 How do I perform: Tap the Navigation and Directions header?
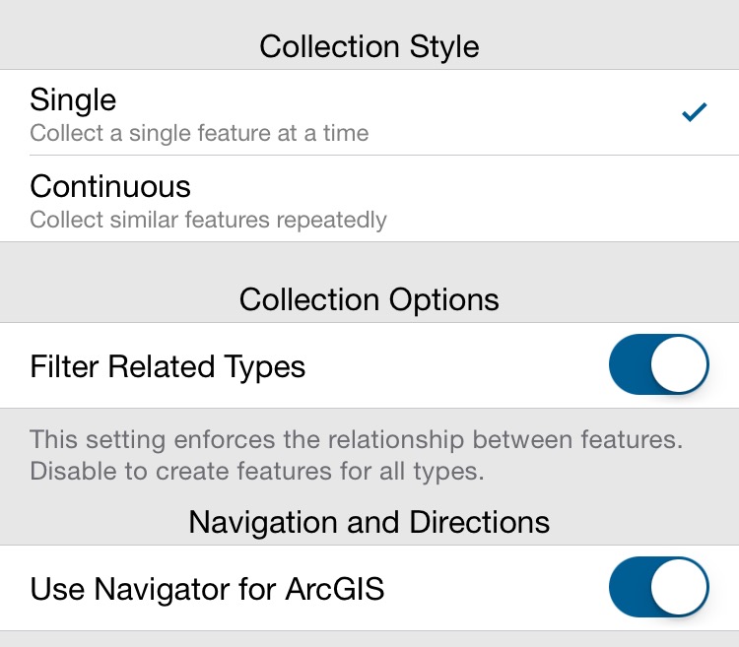point(369,522)
